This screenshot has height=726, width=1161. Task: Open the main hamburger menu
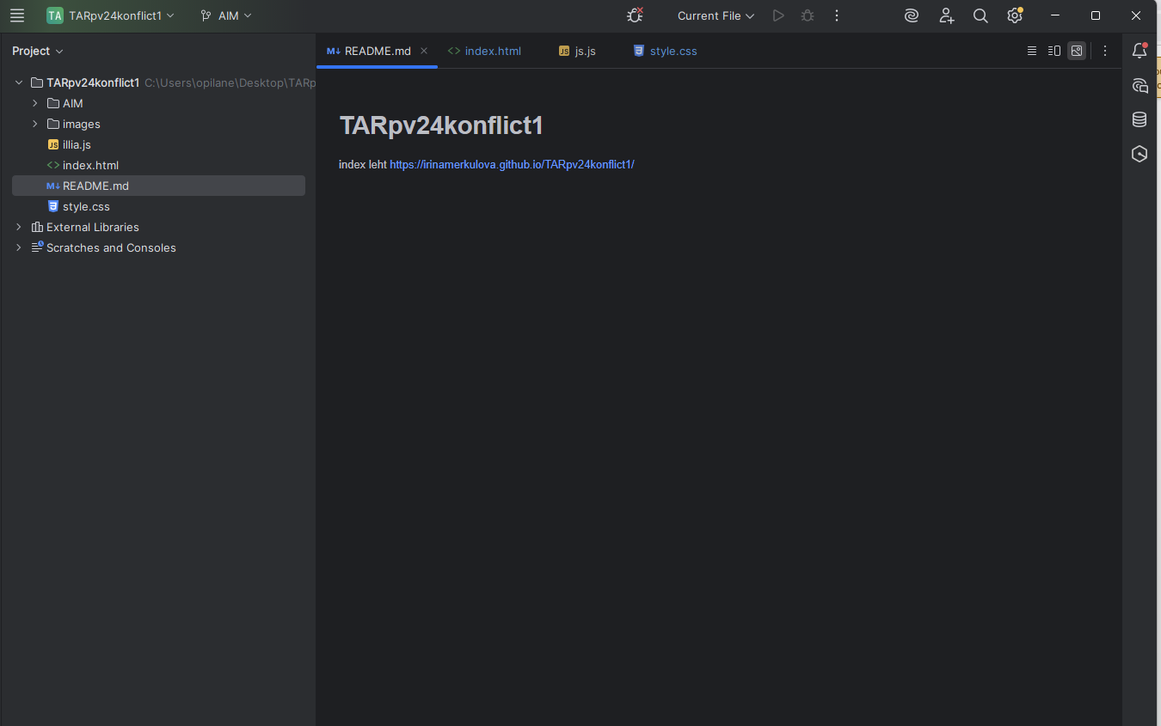pyautogui.click(x=17, y=15)
